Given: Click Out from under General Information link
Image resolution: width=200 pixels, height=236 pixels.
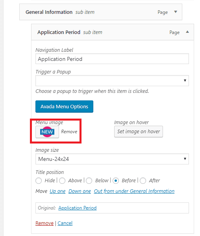Looking at the screenshot, I should (x=134, y=191).
